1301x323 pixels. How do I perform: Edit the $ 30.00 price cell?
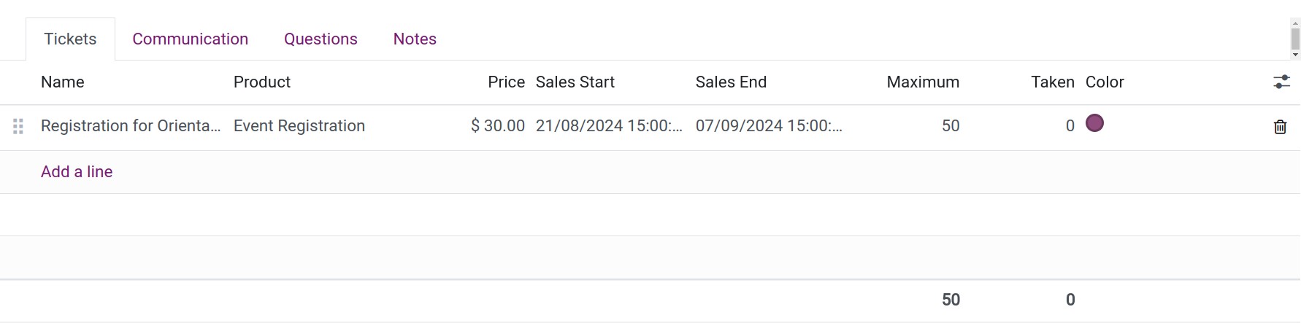[x=498, y=125]
